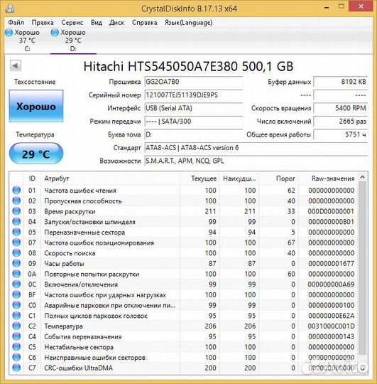
Task: Click the Текущее column header
Action: 200,178
